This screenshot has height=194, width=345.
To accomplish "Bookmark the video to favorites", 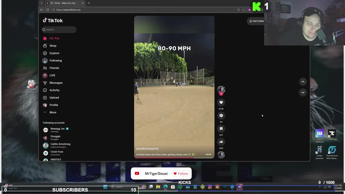I will [221, 129].
